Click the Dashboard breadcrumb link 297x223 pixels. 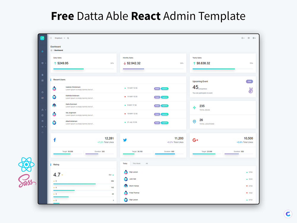(58, 50)
